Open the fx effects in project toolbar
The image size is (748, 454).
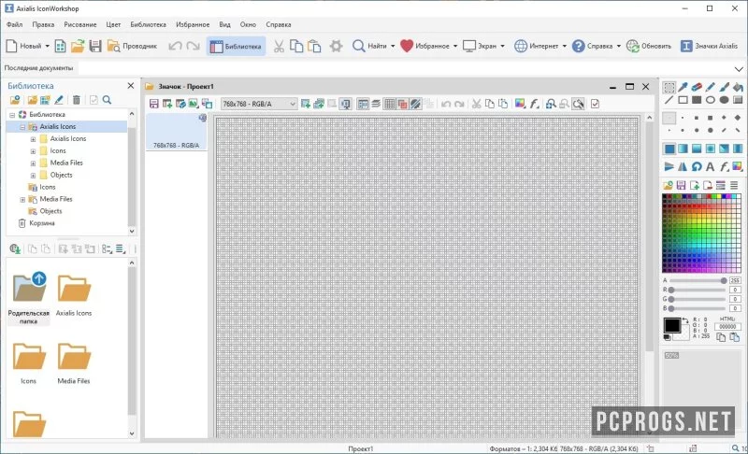click(534, 104)
